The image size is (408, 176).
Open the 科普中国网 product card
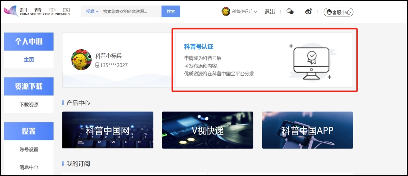pos(108,130)
